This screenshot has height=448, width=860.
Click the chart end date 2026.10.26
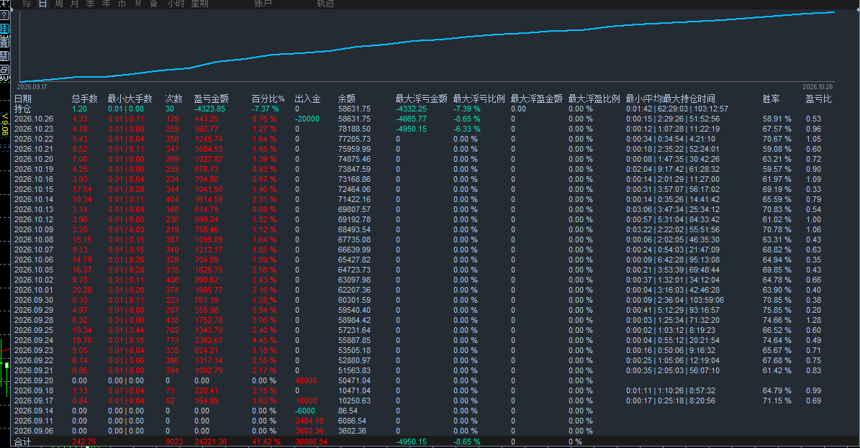(x=818, y=86)
